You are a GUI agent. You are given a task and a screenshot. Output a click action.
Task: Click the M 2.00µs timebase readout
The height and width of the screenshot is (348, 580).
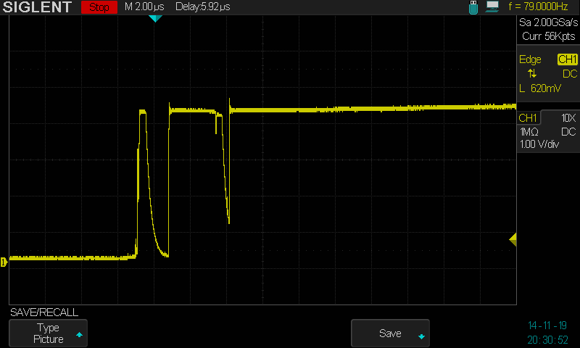click(146, 7)
